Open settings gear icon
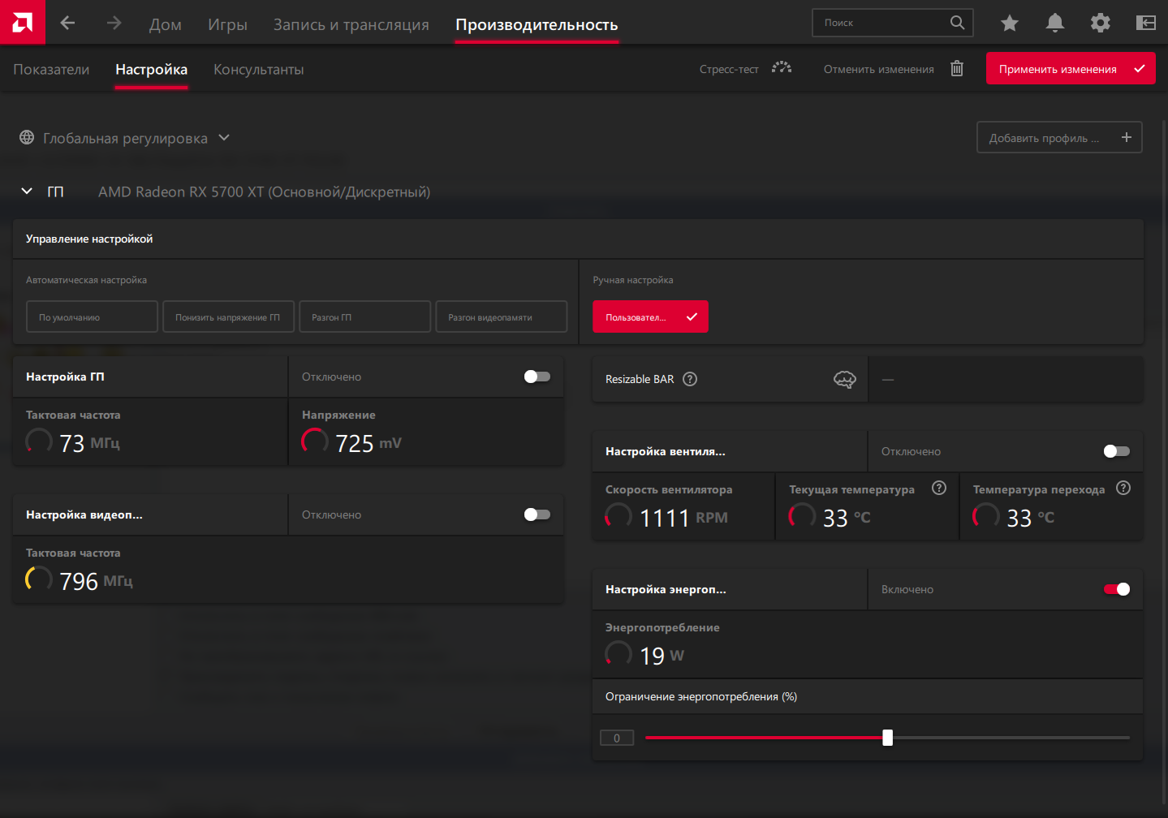The height and width of the screenshot is (818, 1168). 1101,23
